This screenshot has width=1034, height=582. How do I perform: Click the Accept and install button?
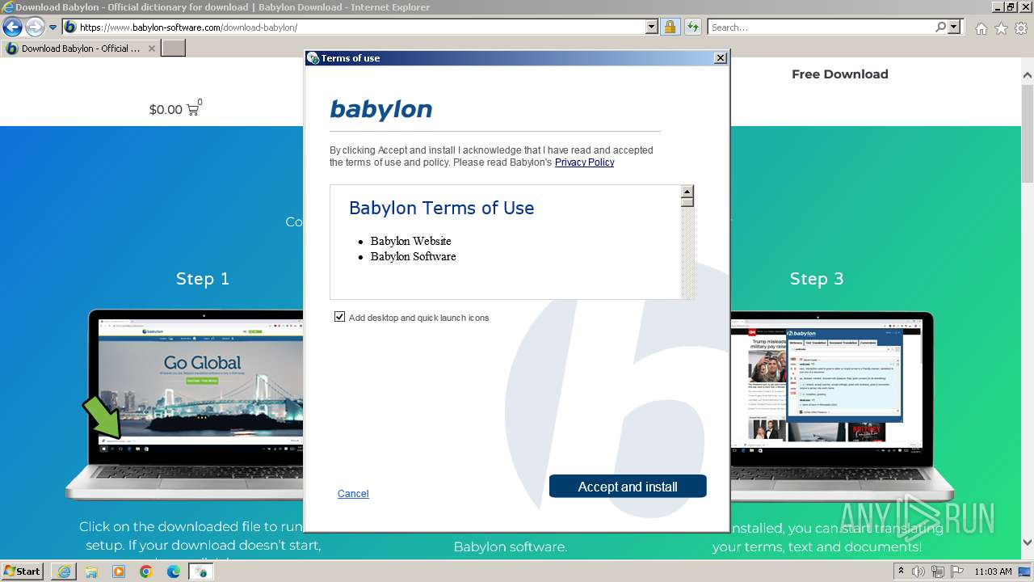coord(628,487)
